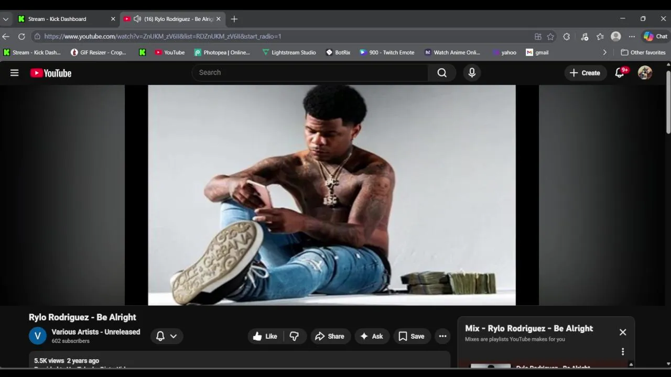Open more actions three-dot menu under video
This screenshot has width=671, height=377.
click(x=443, y=336)
